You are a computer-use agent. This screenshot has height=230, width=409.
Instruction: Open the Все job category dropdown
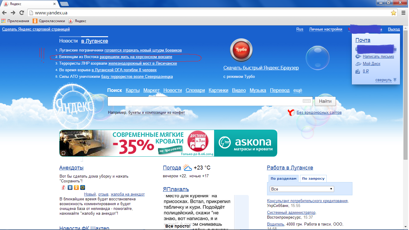click(x=302, y=189)
